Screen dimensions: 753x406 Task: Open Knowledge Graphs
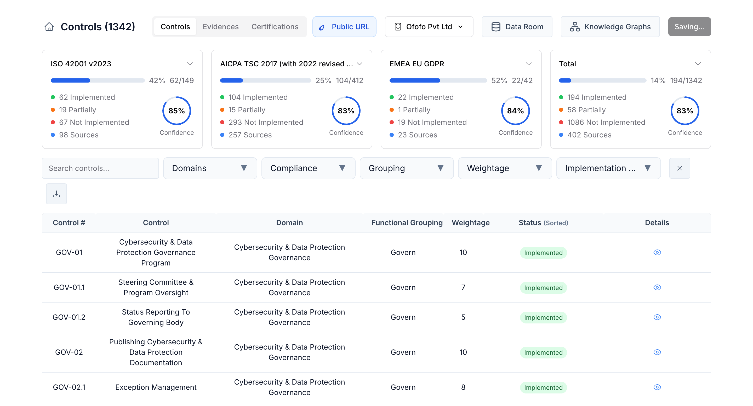click(x=610, y=27)
